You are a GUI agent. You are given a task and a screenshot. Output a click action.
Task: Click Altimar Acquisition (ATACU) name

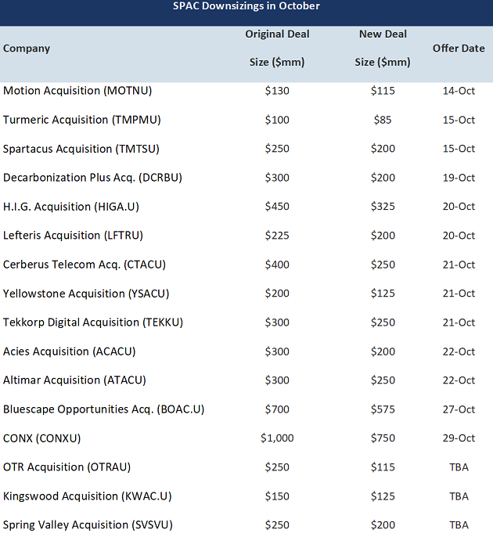coord(74,380)
